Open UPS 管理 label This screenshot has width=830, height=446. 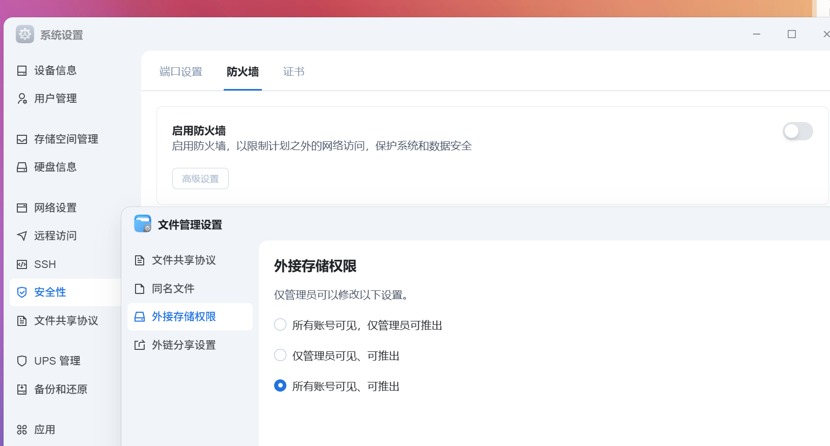(x=57, y=361)
